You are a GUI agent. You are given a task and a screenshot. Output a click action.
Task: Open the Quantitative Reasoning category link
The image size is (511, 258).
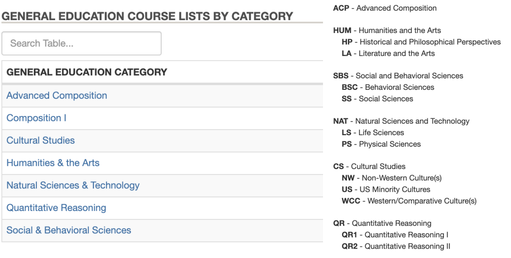pyautogui.click(x=56, y=208)
